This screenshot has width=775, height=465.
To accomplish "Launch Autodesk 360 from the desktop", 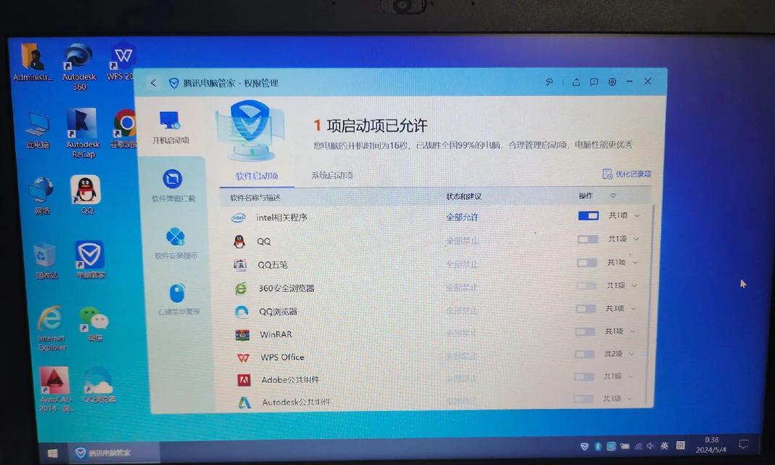I will pyautogui.click(x=78, y=68).
